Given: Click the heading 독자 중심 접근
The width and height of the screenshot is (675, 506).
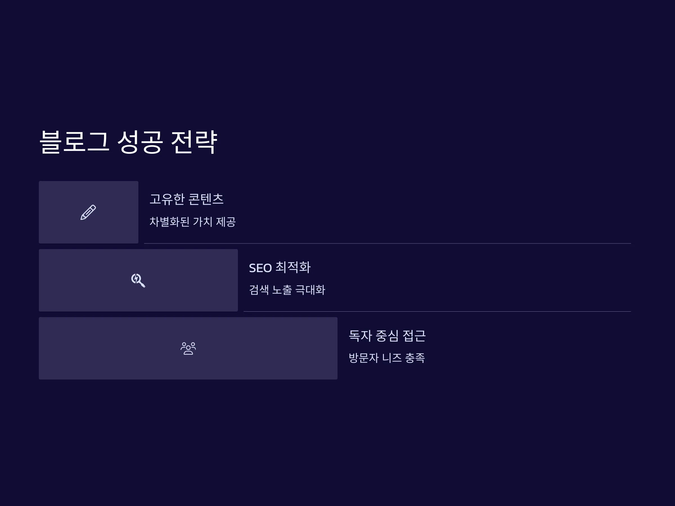Looking at the screenshot, I should pos(387,335).
